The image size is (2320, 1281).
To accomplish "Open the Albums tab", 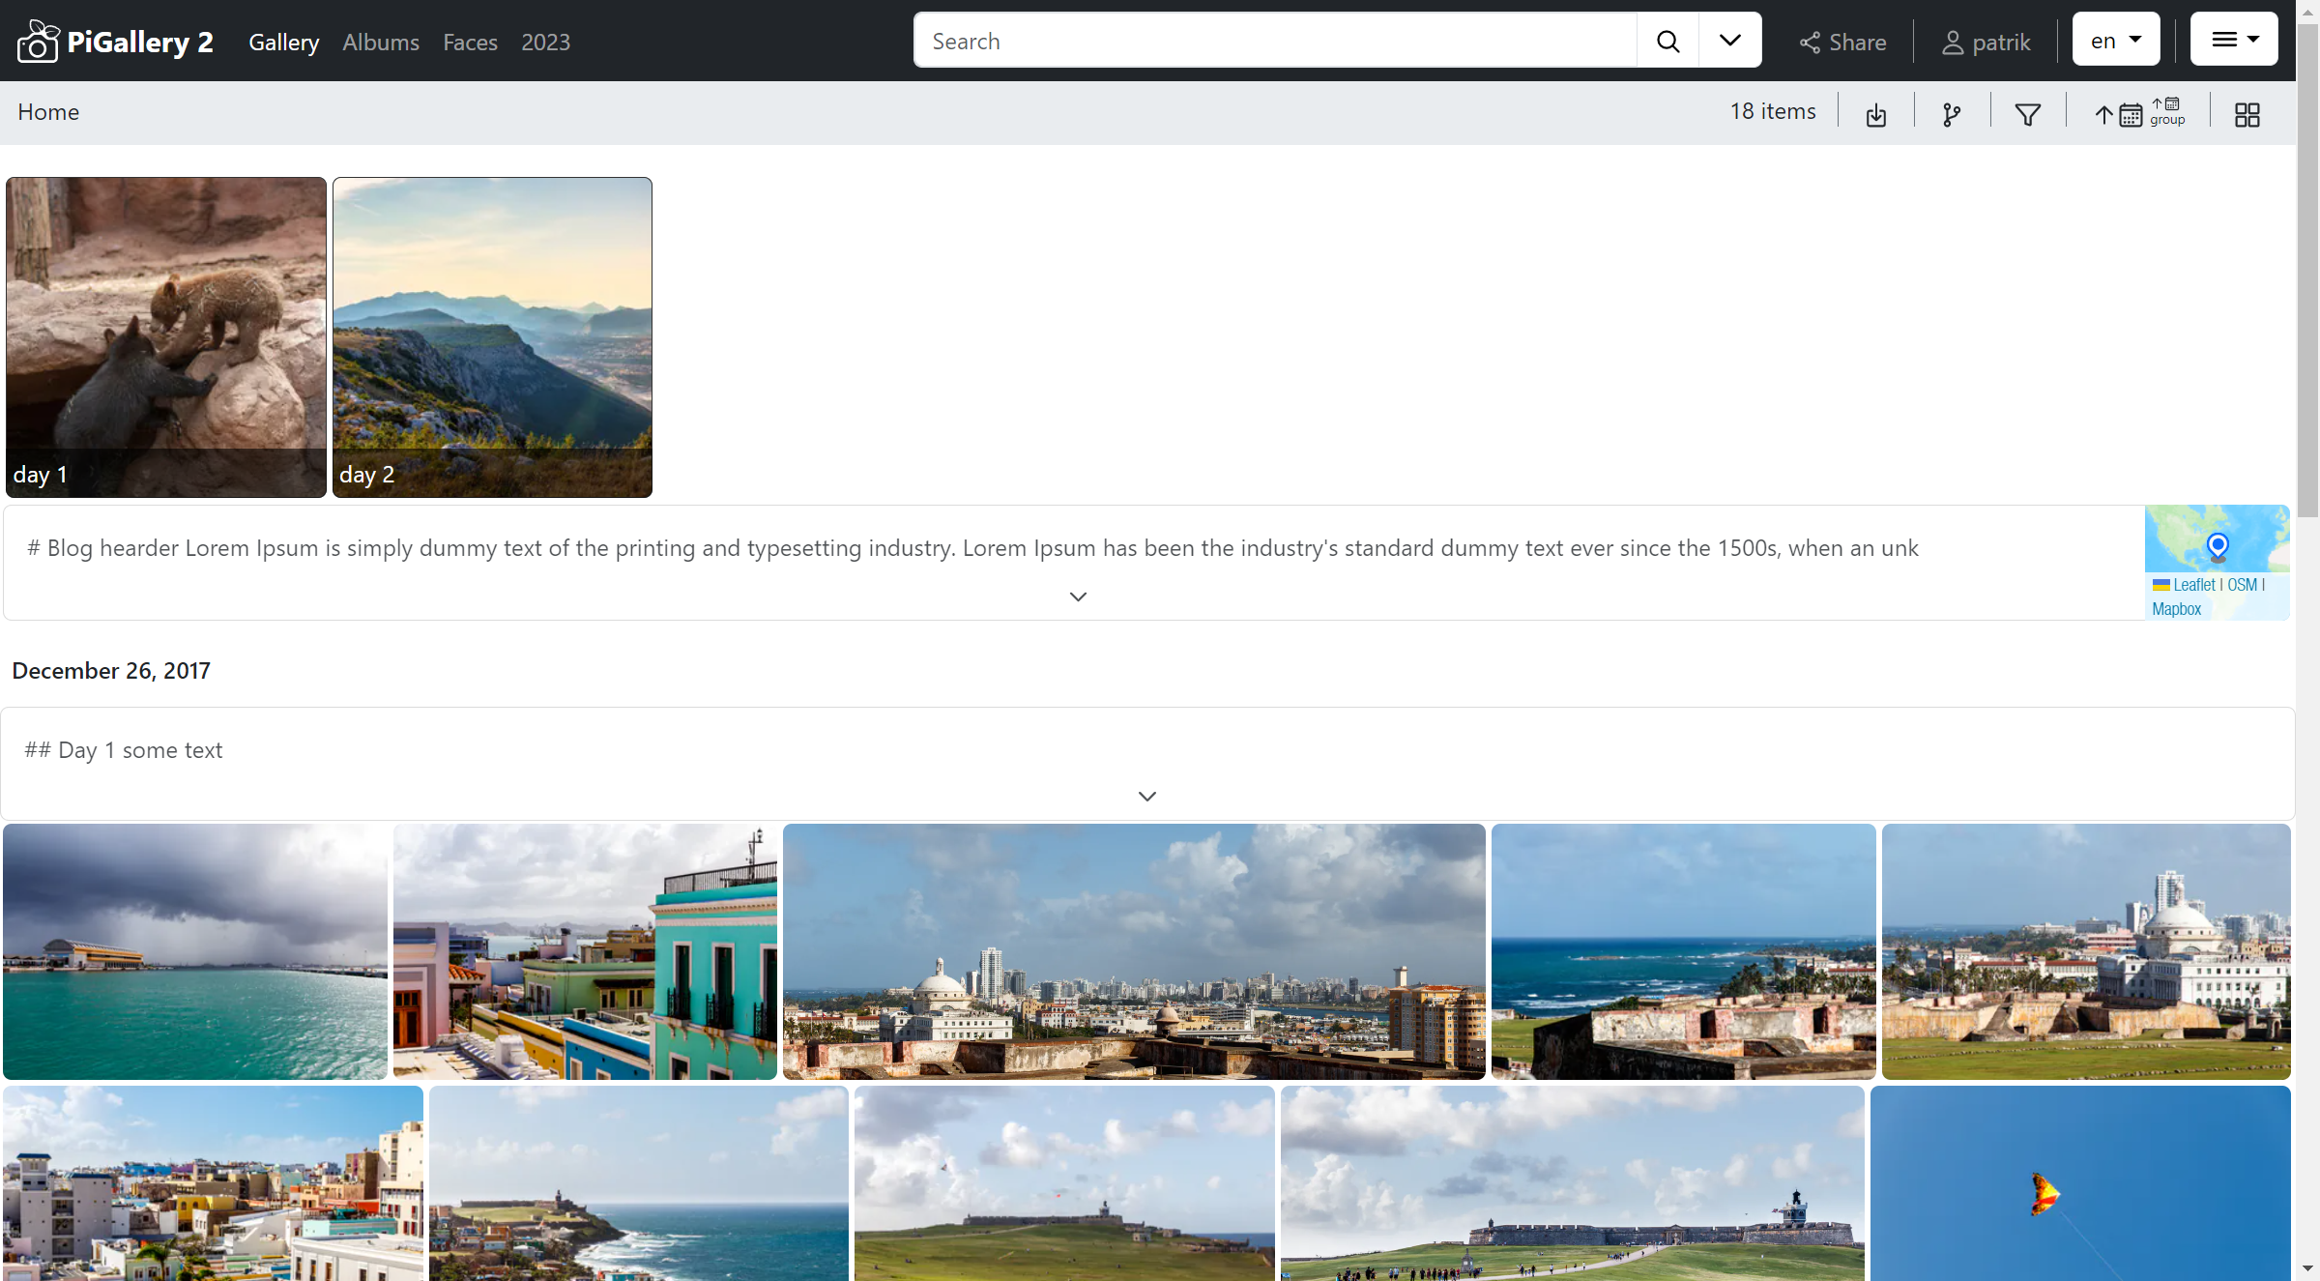I will pos(381,43).
